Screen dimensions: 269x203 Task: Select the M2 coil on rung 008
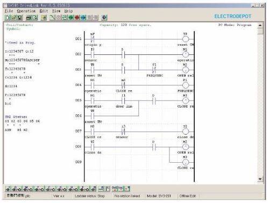click(186, 147)
